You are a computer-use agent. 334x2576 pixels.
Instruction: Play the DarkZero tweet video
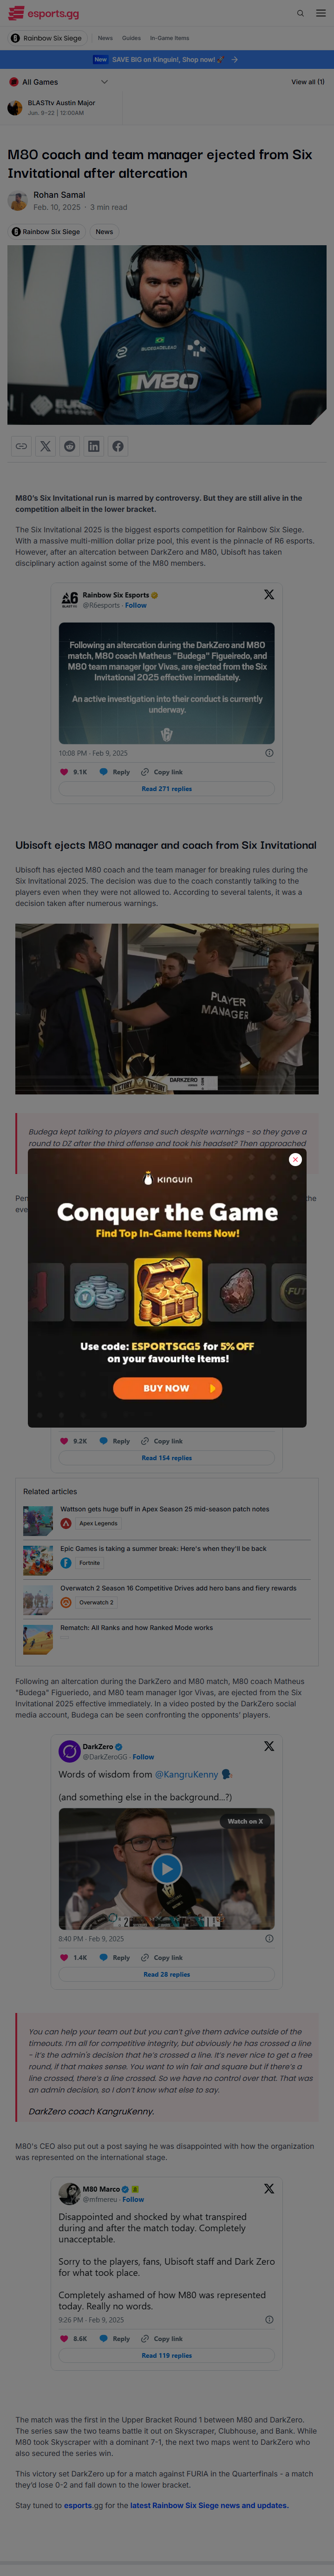coord(166,1868)
